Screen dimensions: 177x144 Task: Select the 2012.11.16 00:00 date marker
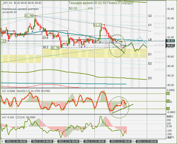pos(16,141)
